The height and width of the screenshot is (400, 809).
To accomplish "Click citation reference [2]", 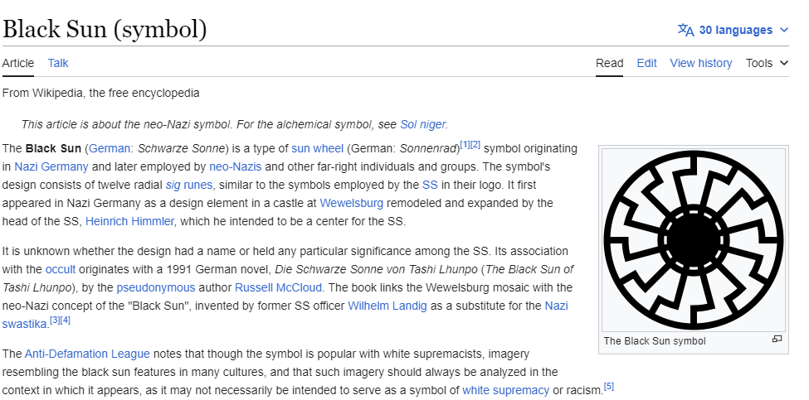I will click(475, 145).
